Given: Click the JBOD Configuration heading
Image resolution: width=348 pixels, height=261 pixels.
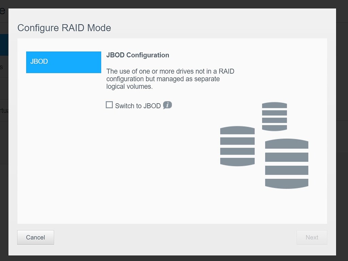Looking at the screenshot, I should [138, 55].
